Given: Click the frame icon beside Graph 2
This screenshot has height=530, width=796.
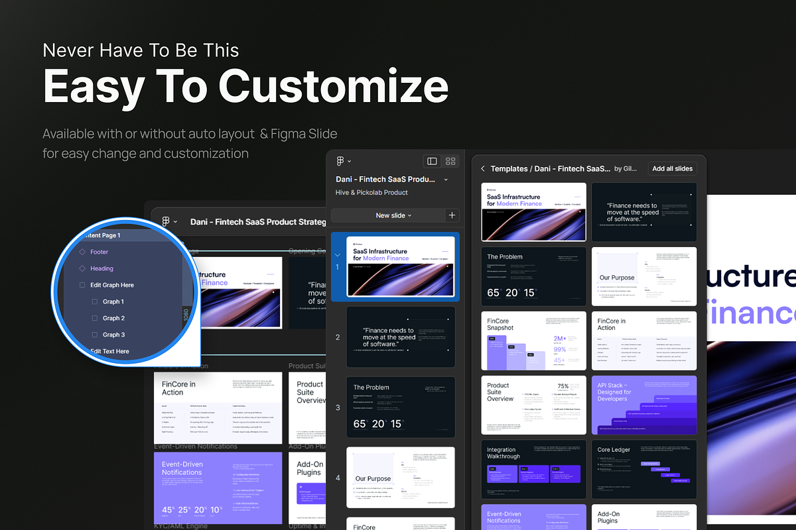Looking at the screenshot, I should (x=95, y=318).
